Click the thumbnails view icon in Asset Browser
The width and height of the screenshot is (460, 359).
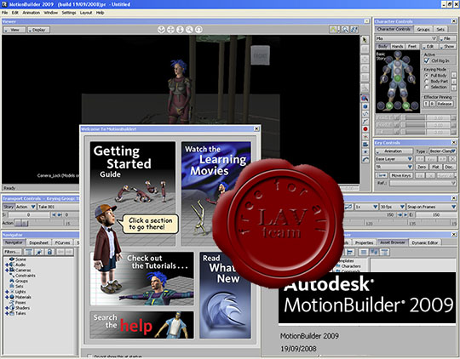(x=374, y=252)
